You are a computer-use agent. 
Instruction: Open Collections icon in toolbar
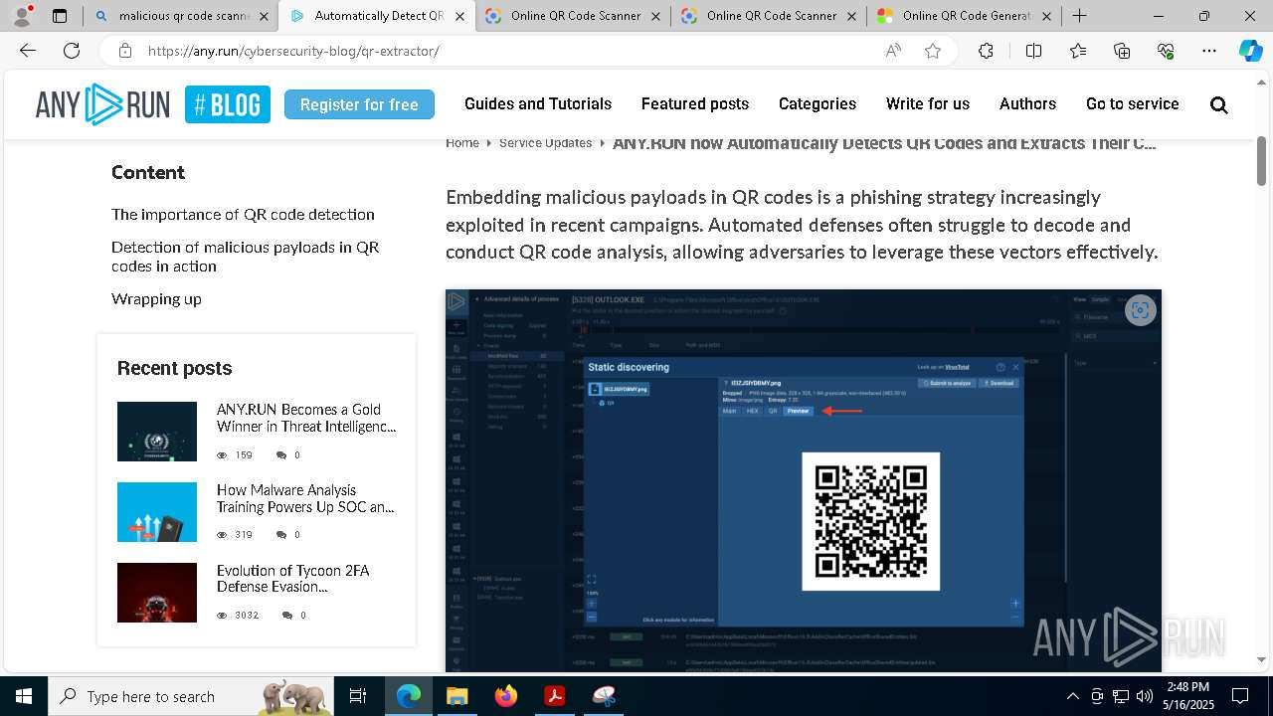point(1122,51)
